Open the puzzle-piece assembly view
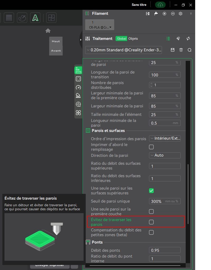211x270 pixels. point(51,17)
